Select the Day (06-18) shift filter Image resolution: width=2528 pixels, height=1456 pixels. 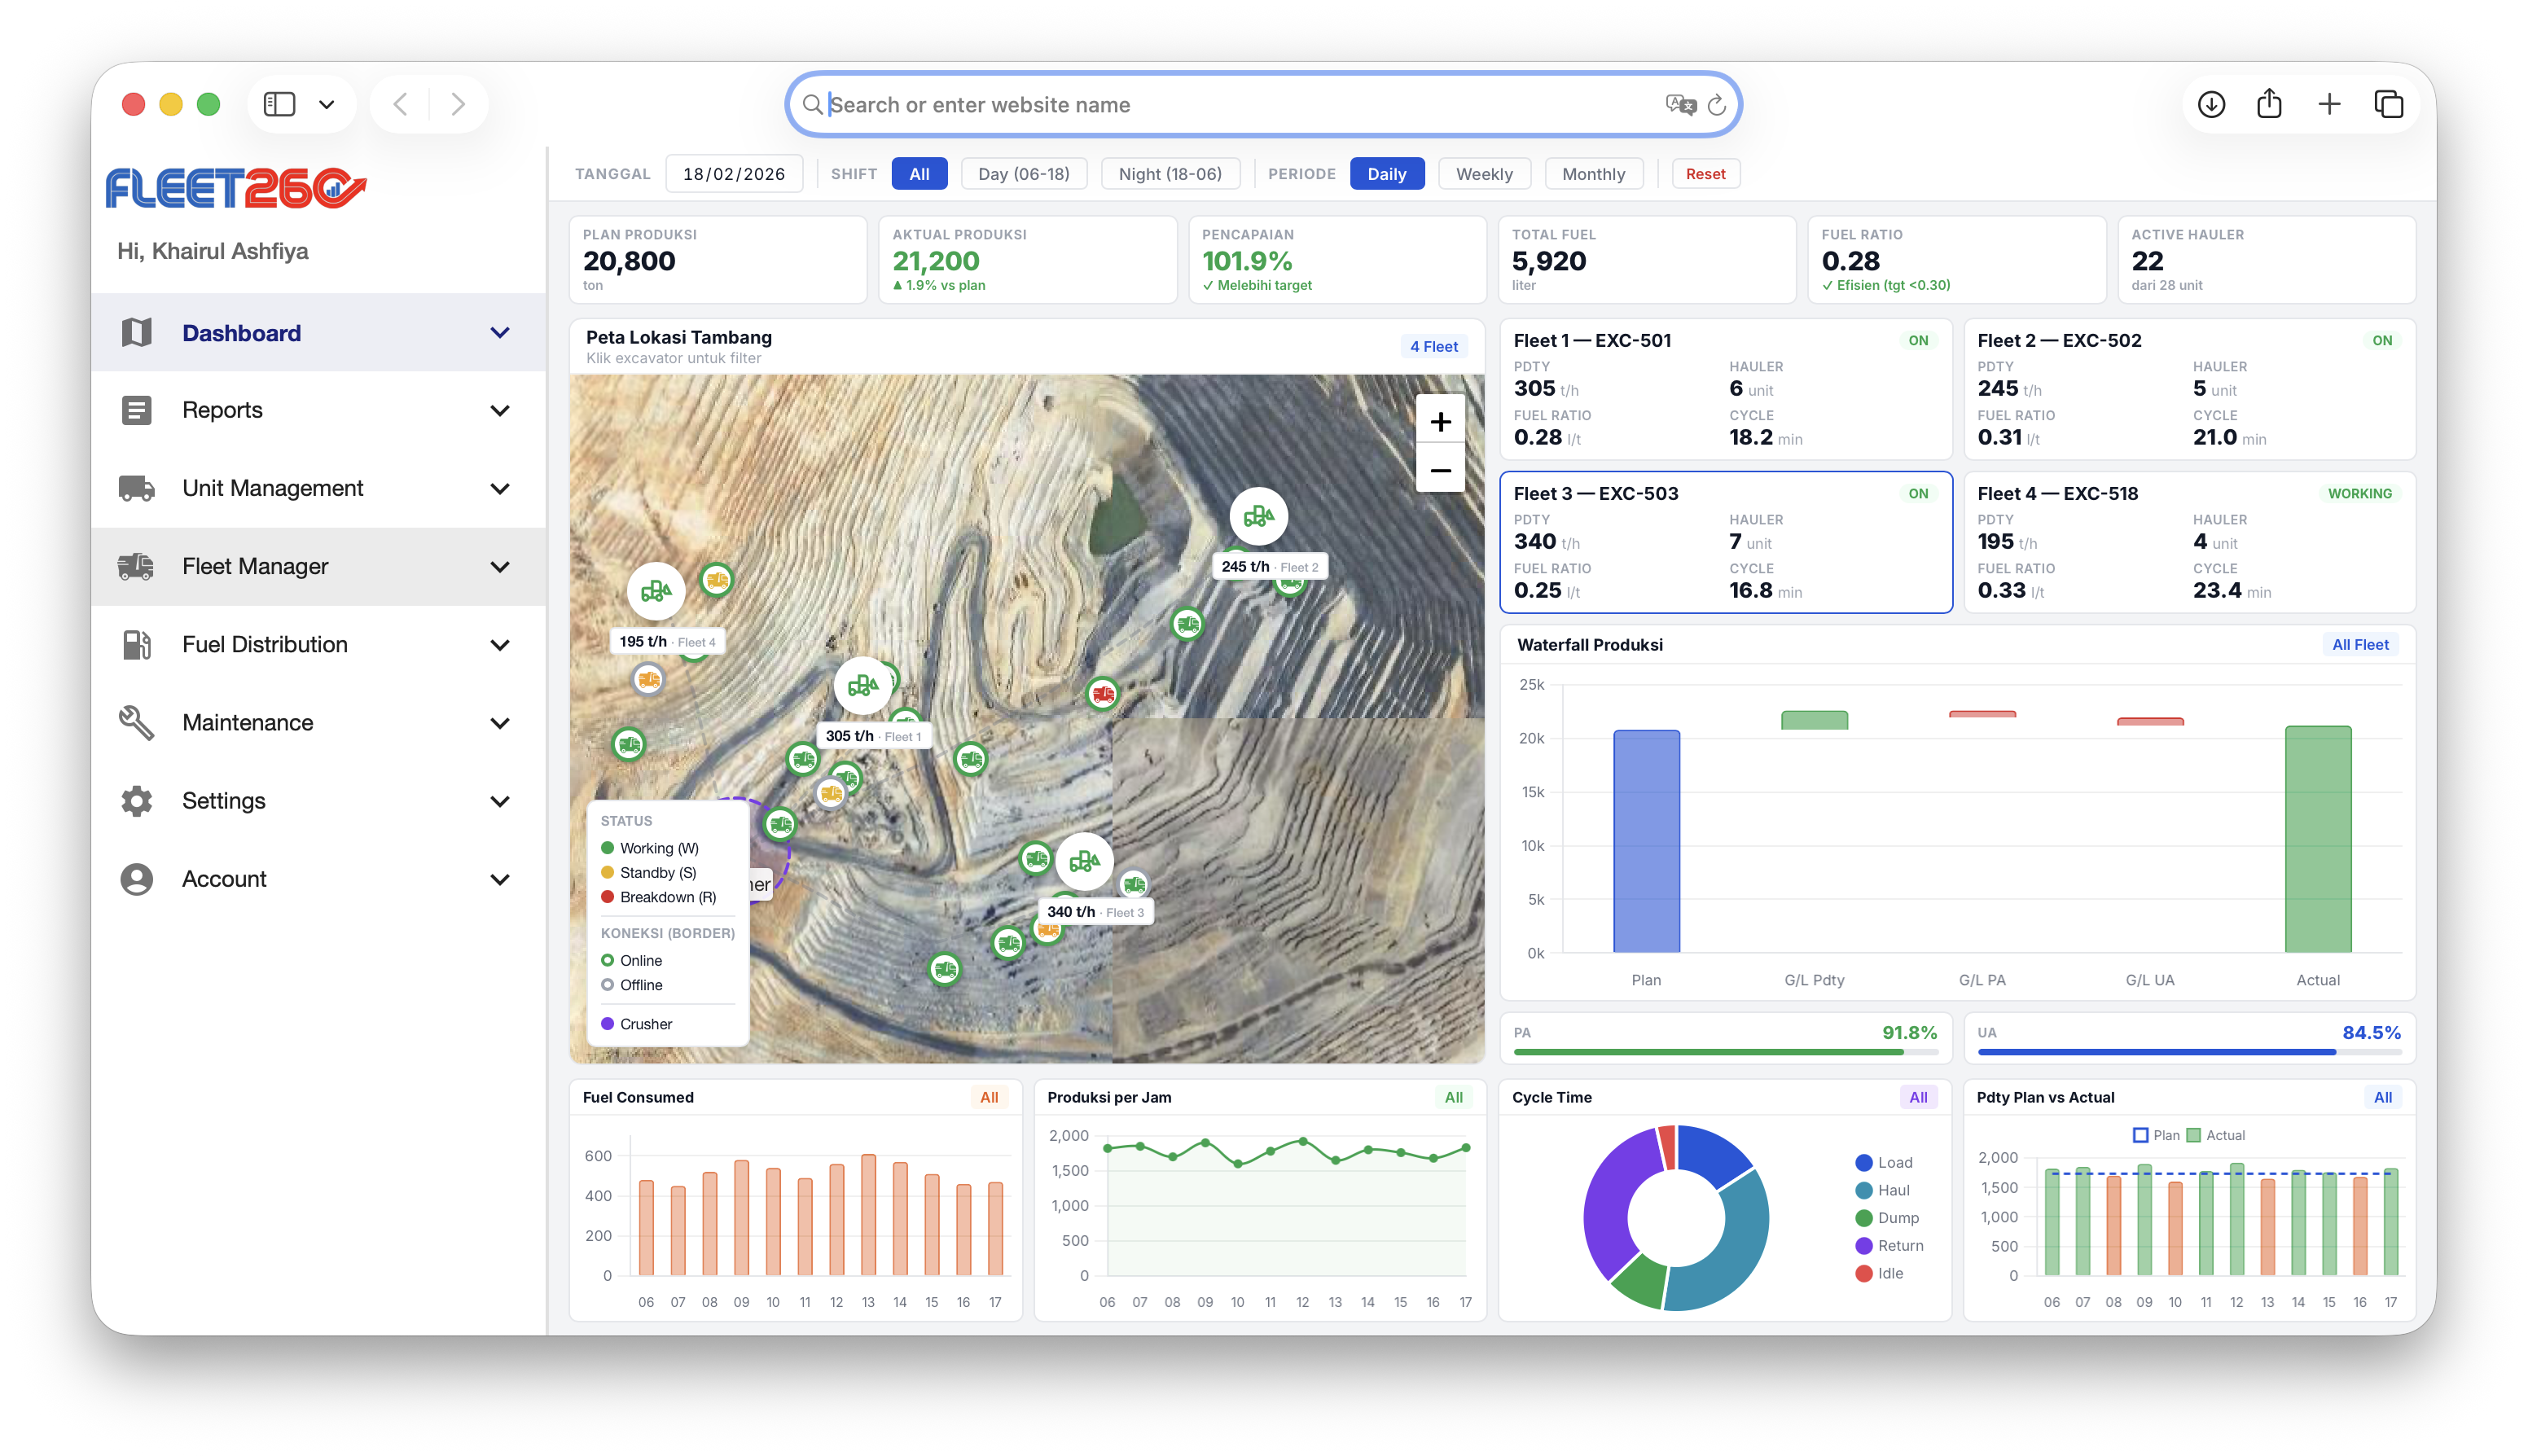pos(1023,174)
